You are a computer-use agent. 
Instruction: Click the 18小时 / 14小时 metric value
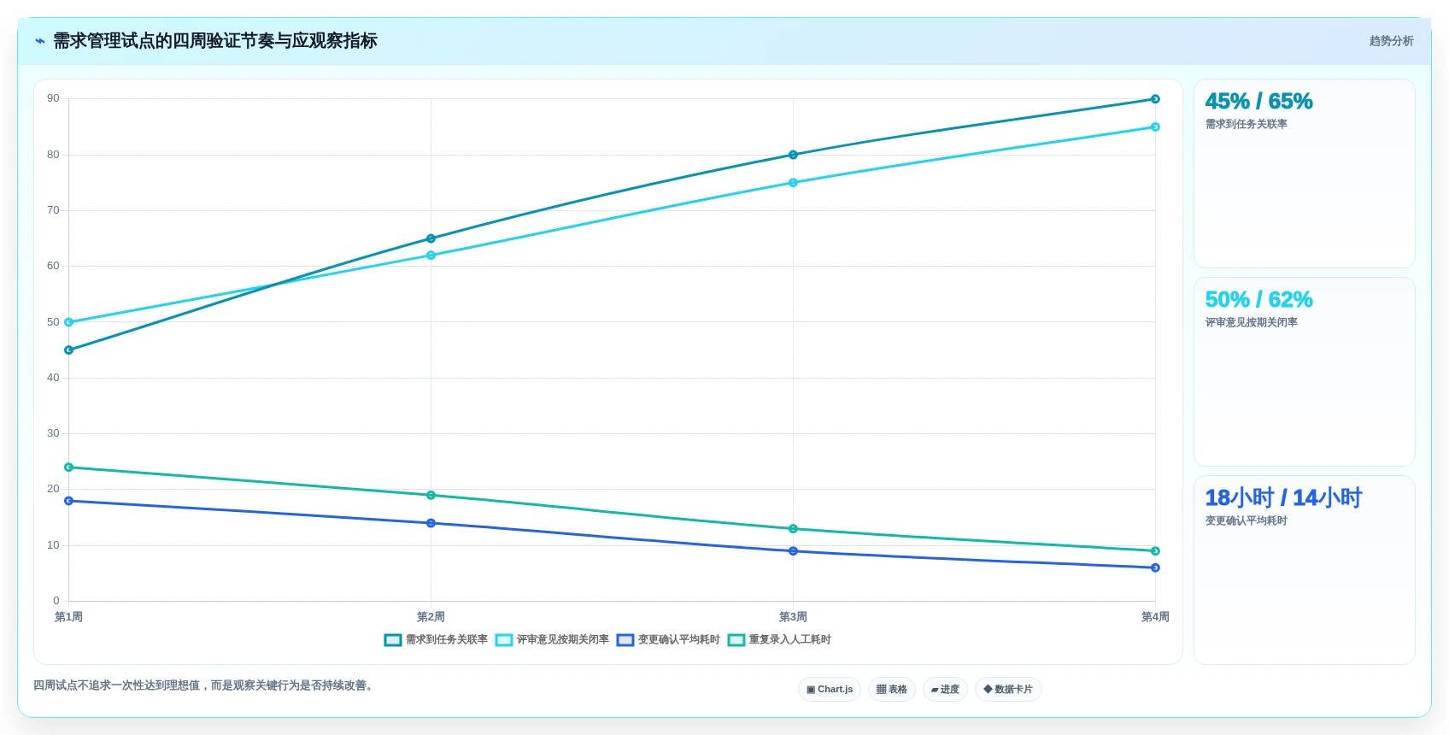(x=1283, y=498)
